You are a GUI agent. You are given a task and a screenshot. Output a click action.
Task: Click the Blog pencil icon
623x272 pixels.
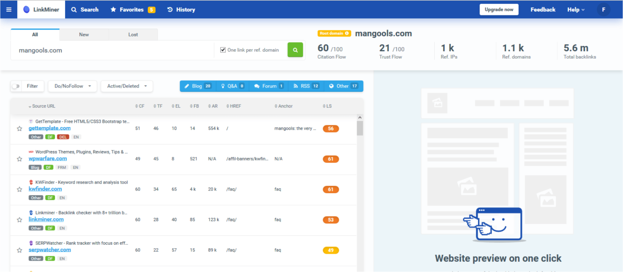(187, 86)
